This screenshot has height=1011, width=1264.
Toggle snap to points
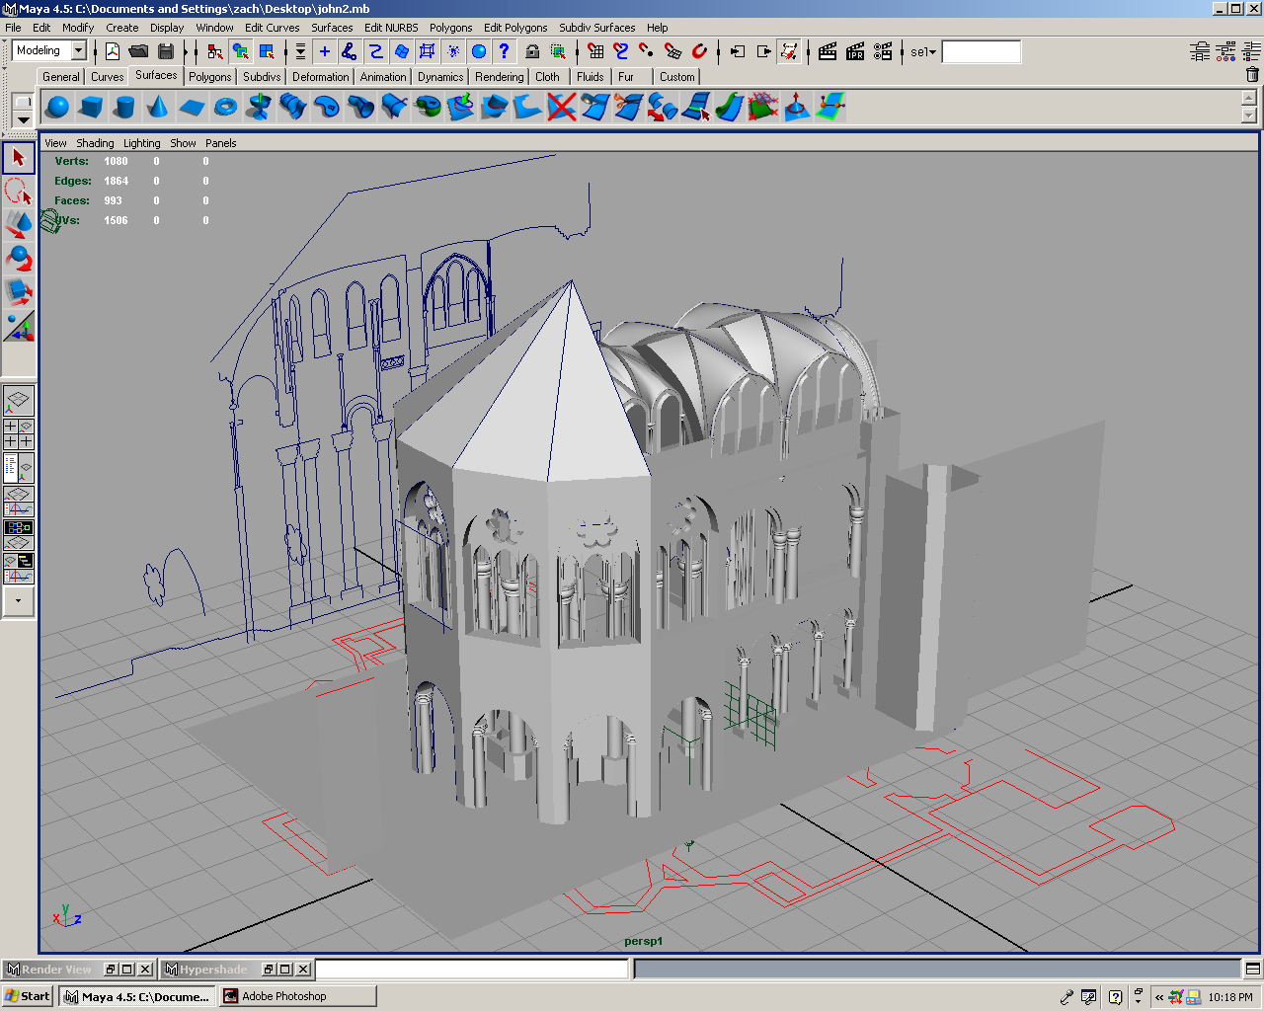point(647,51)
